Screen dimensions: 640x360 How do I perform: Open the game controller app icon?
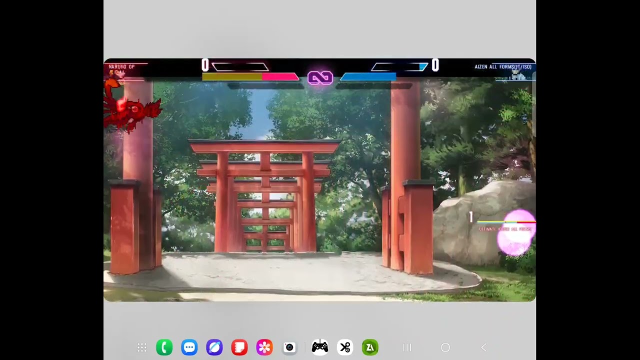pyautogui.click(x=320, y=347)
